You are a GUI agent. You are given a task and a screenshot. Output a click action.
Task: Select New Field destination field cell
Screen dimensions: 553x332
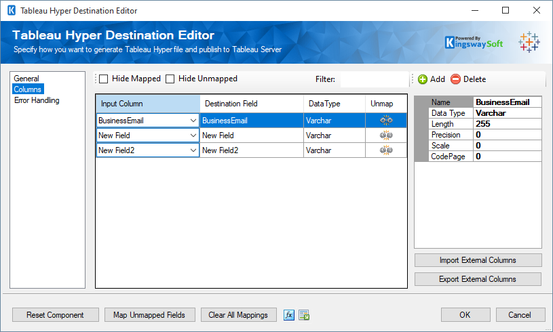[x=252, y=136]
